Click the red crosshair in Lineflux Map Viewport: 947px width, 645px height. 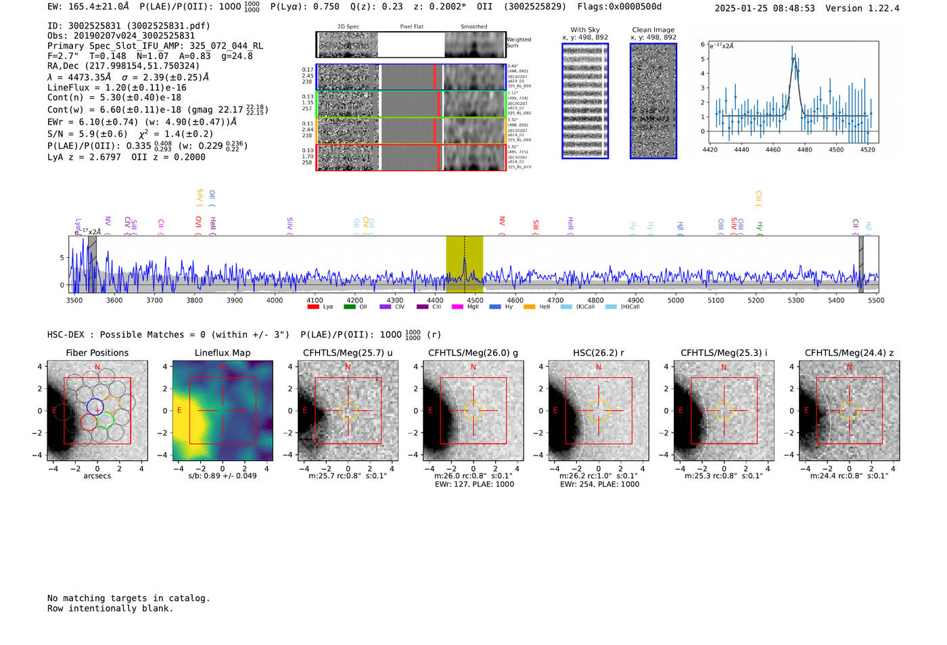click(x=223, y=411)
